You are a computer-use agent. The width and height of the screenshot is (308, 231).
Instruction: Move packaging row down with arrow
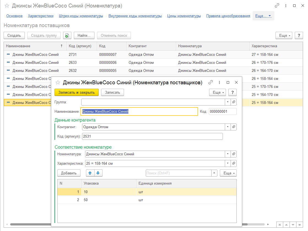(x=98, y=173)
